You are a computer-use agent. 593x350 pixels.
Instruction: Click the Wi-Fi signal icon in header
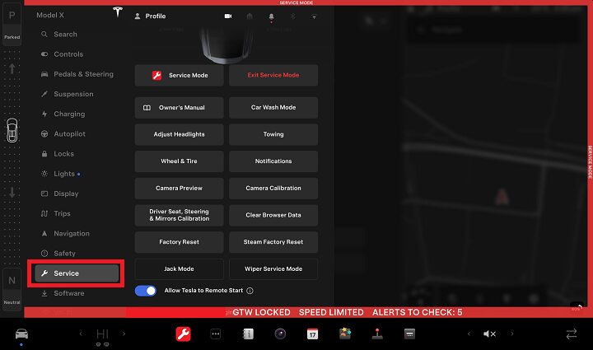tap(314, 16)
